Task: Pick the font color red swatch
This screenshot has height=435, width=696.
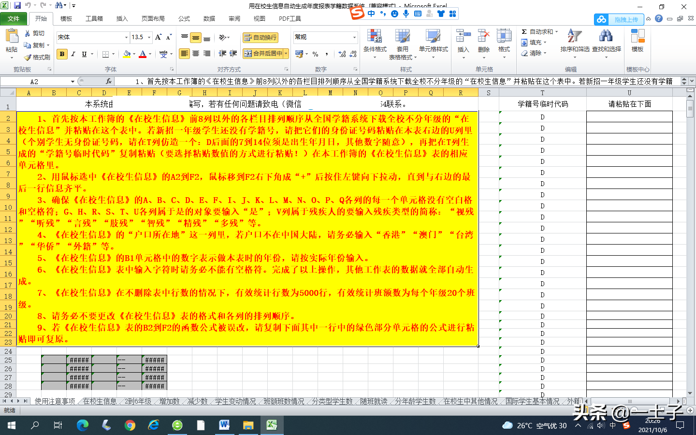Action: 144,57
